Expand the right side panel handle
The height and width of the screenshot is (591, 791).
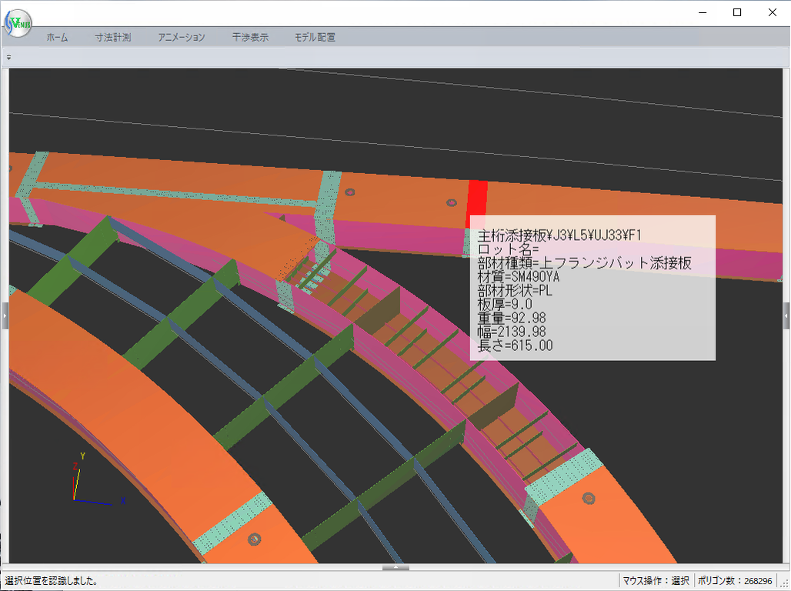tap(786, 316)
